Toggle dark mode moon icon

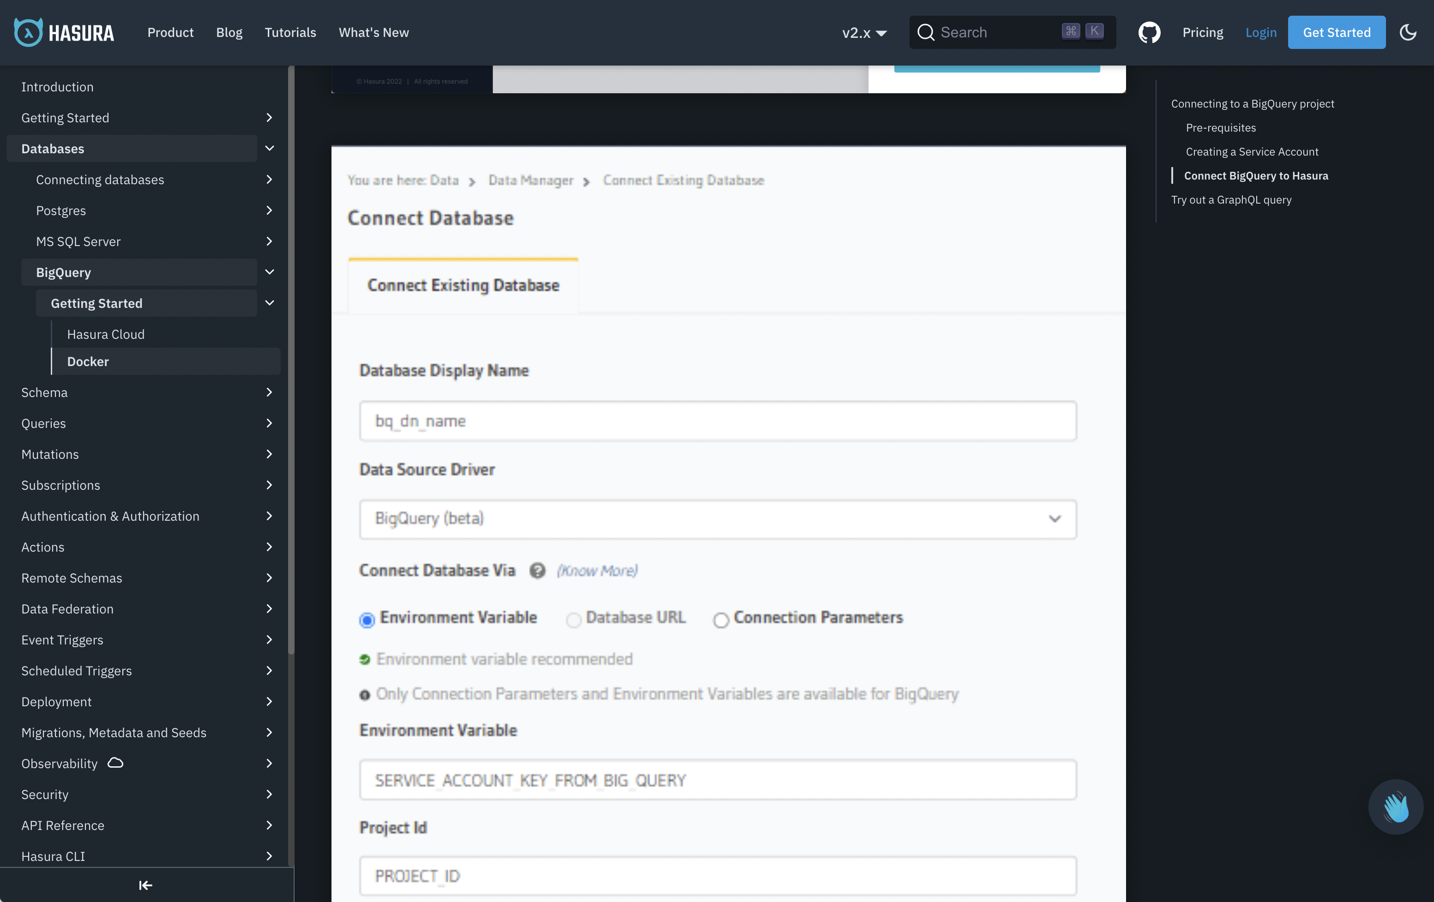[x=1408, y=32]
